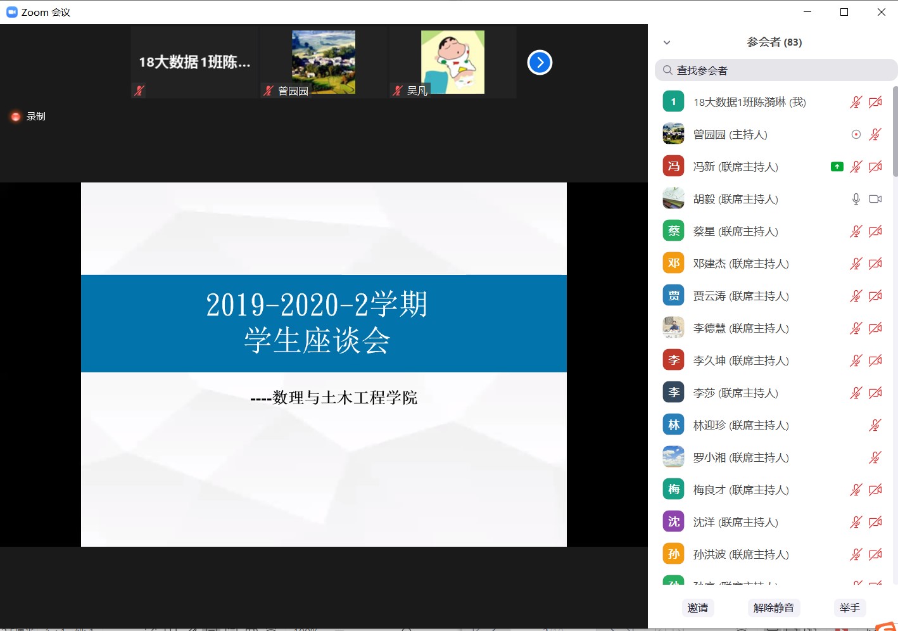Click the green screen-share icon beside 冯新
The width and height of the screenshot is (898, 631).
(837, 167)
